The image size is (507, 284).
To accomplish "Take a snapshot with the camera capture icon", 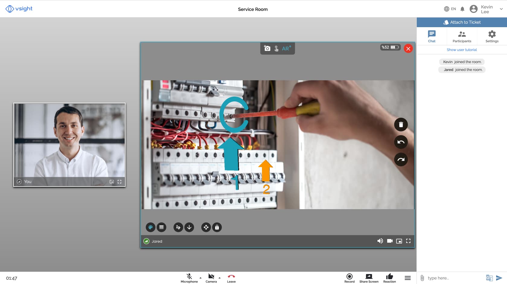I will 267,48.
